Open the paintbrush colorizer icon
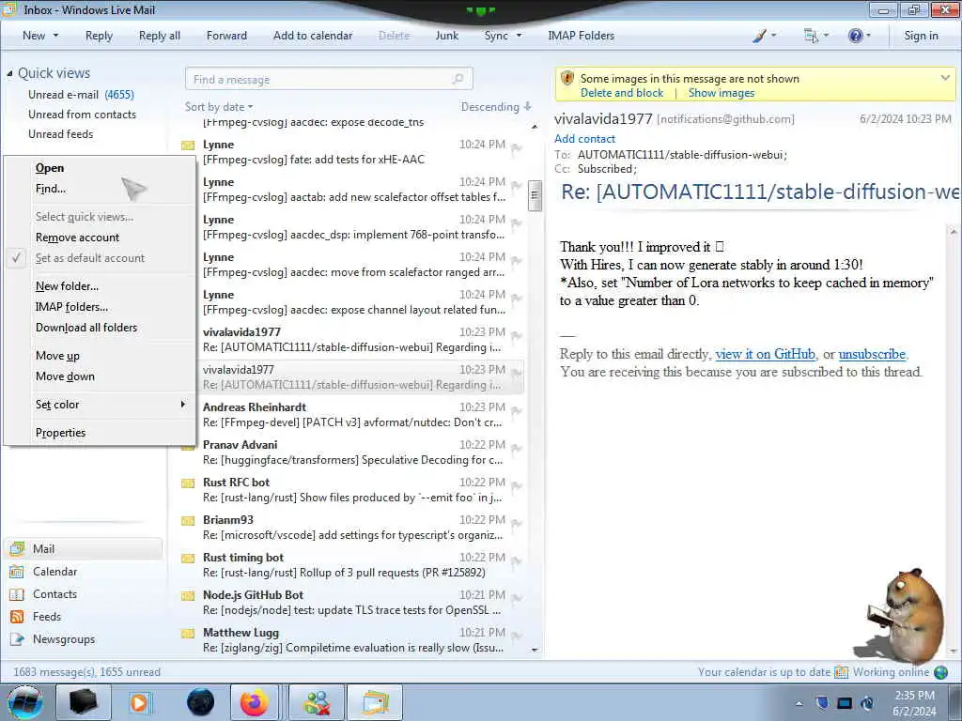 [x=759, y=36]
